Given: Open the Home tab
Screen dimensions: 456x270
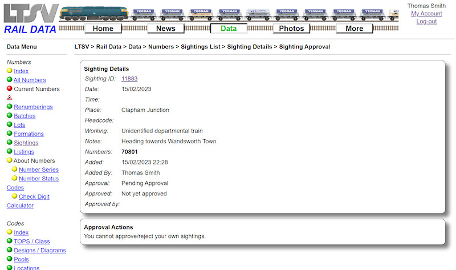Looking at the screenshot, I should coord(103,28).
